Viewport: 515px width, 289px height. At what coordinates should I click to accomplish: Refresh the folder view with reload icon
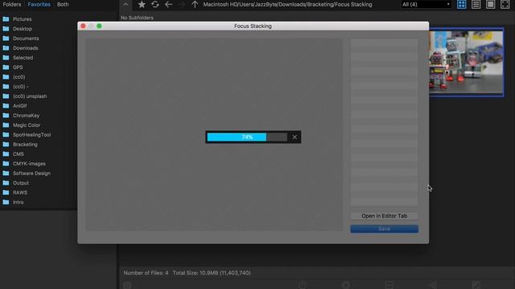click(155, 5)
